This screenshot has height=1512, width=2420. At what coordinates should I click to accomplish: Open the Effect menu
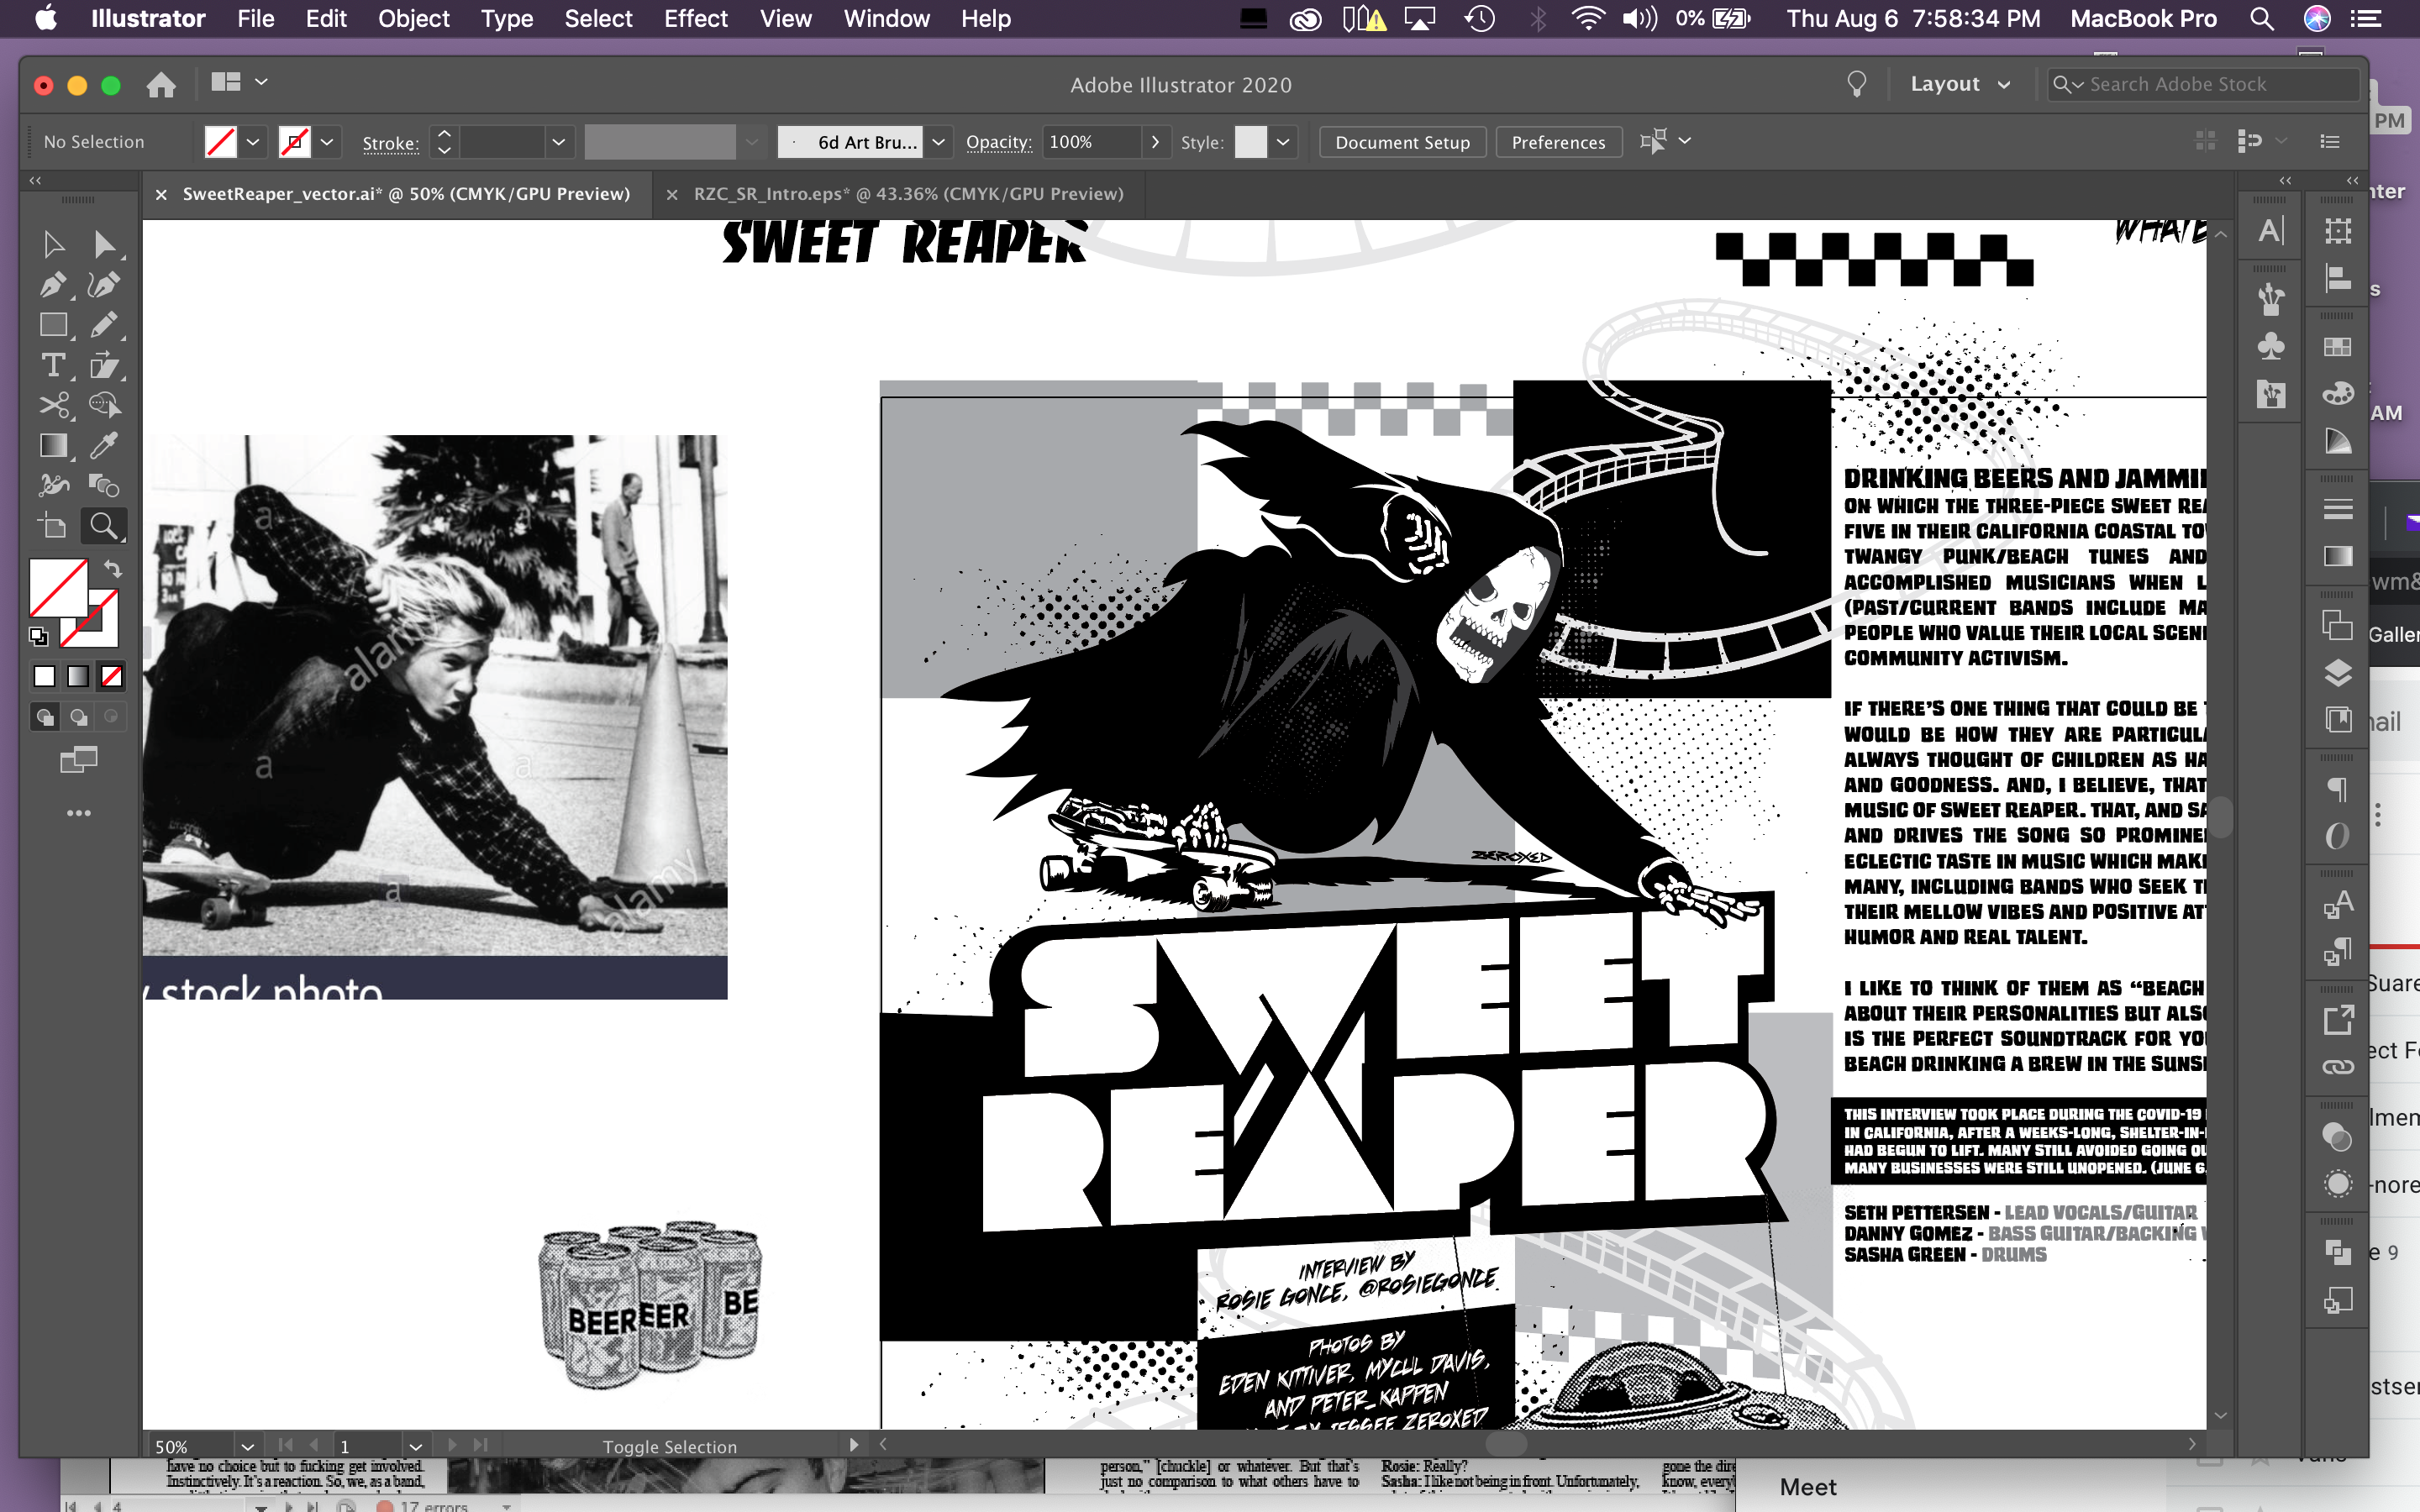695,18
